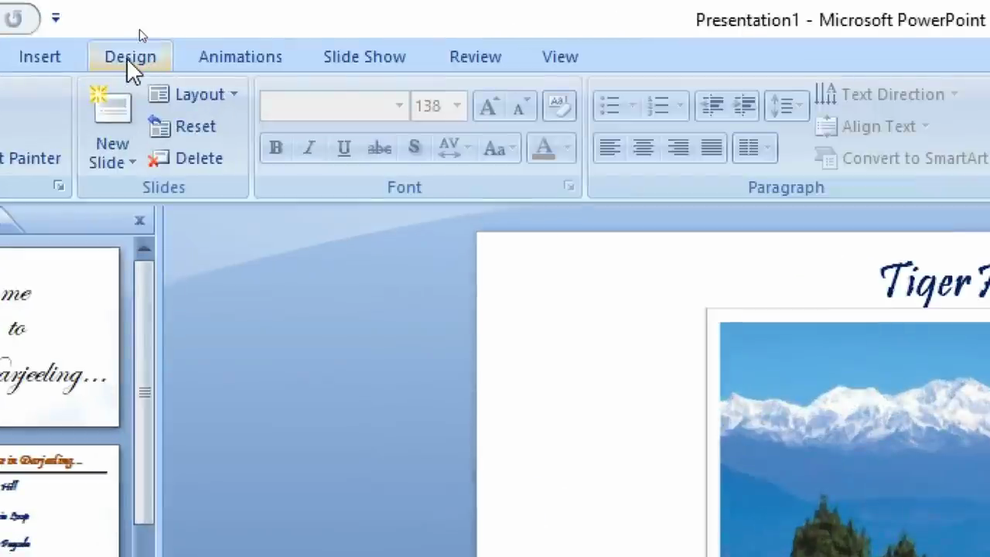Decrease the list indent level
The image size is (990, 557).
point(712,106)
